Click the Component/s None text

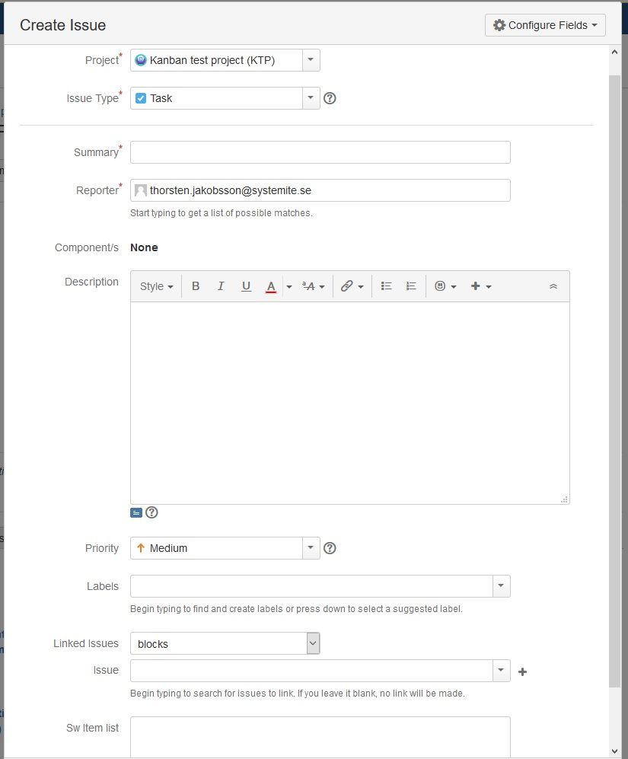[x=144, y=247]
